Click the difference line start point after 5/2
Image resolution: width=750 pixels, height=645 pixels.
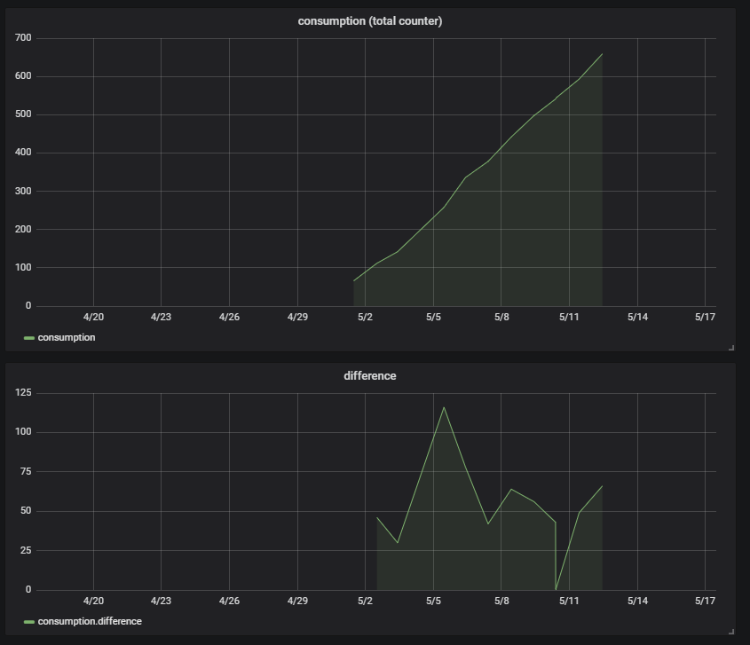[377, 517]
